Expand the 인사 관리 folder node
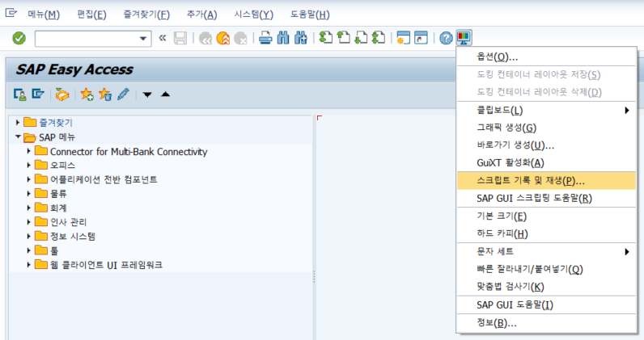The width and height of the screenshot is (644, 340). point(28,222)
